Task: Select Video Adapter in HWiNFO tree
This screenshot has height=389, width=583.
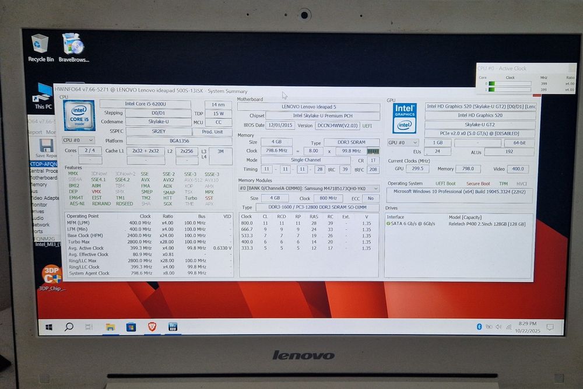Action: [x=45, y=198]
